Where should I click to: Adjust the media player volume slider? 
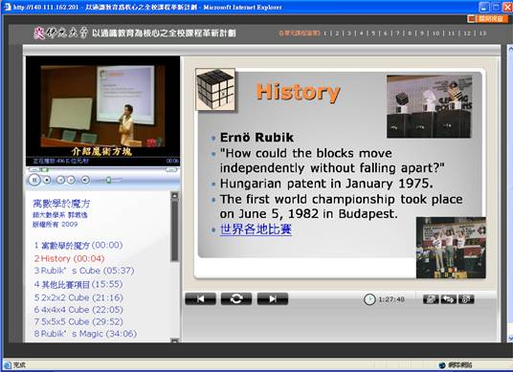(x=108, y=180)
